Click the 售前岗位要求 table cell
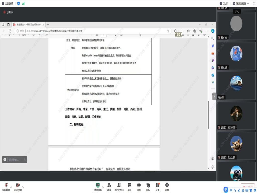The width and height of the screenshot is (257, 193). (x=73, y=90)
